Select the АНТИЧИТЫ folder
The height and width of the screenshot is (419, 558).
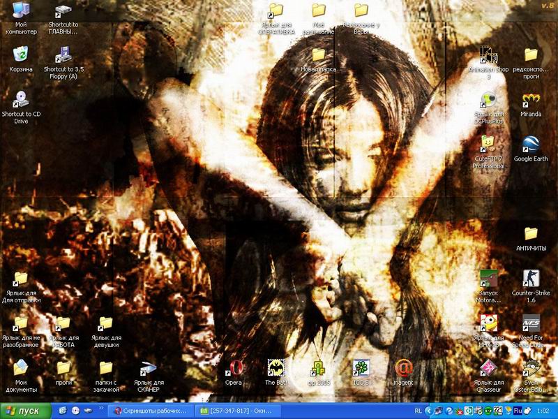coord(531,234)
